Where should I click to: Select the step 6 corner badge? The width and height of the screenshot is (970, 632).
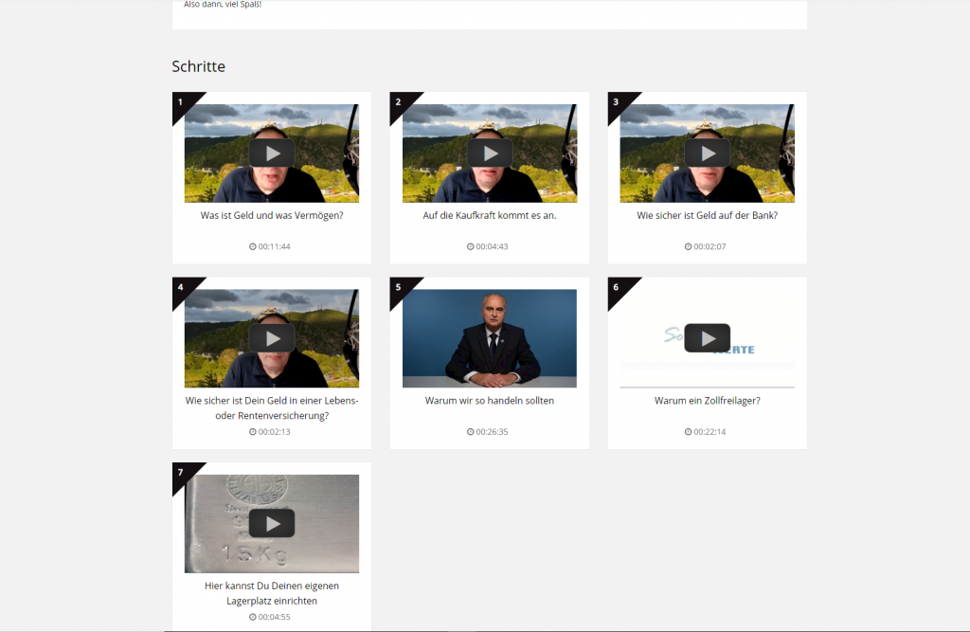[617, 286]
